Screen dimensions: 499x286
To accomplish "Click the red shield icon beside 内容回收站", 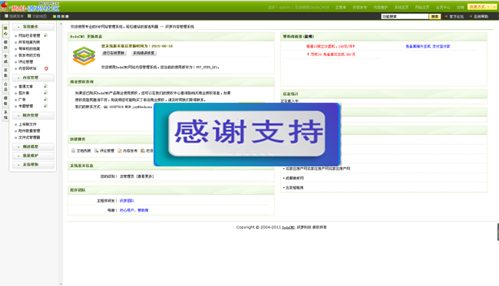I will [x=46, y=68].
